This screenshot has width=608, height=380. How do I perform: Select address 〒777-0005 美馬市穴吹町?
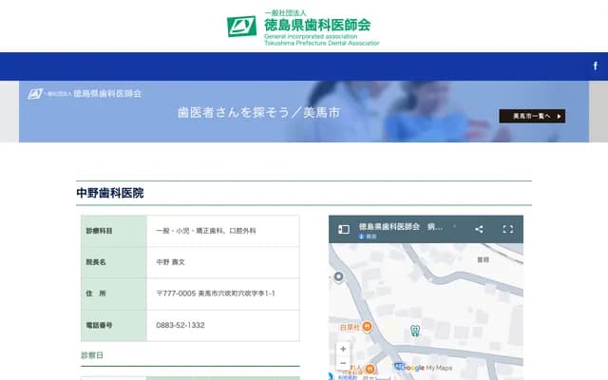[216, 294]
